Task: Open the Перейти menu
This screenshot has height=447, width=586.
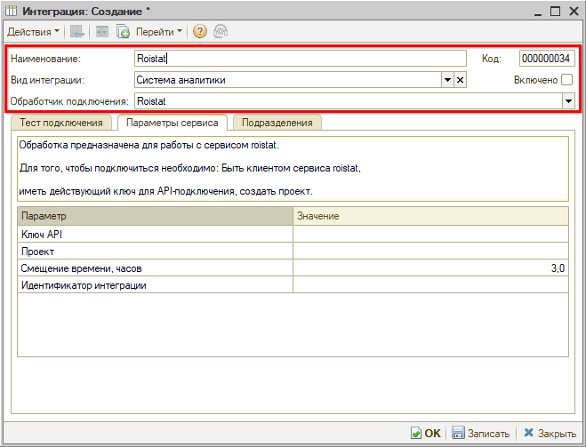Action: point(158,32)
